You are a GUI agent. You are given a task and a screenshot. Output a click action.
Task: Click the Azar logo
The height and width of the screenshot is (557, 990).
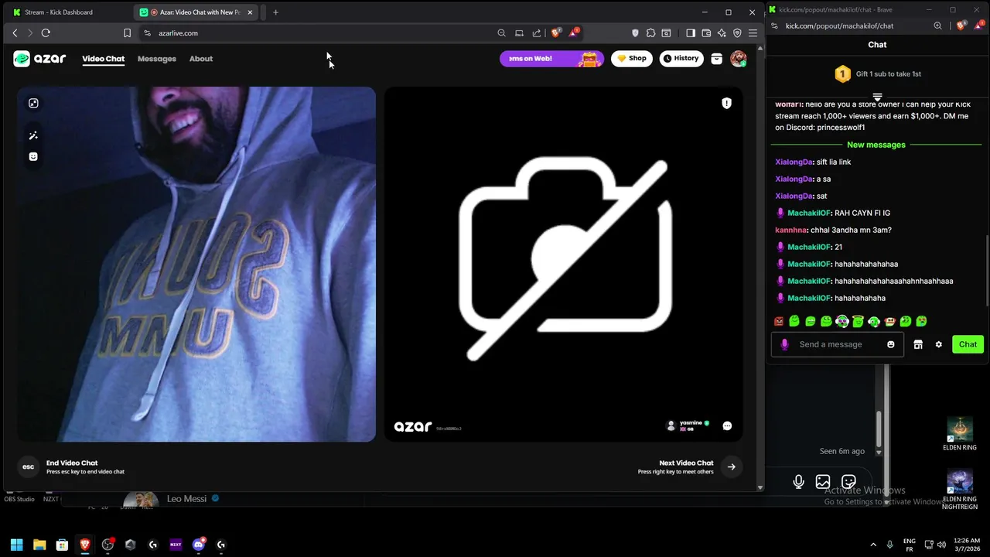(39, 59)
